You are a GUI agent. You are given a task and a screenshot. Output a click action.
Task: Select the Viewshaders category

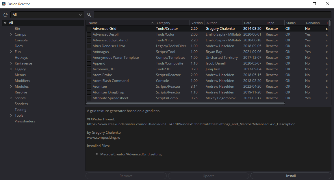pos(25,121)
